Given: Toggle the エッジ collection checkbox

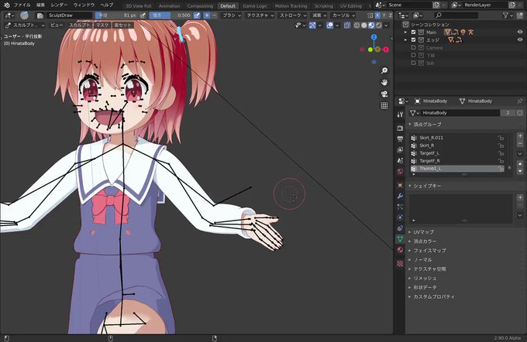Looking at the screenshot, I should pos(413,40).
